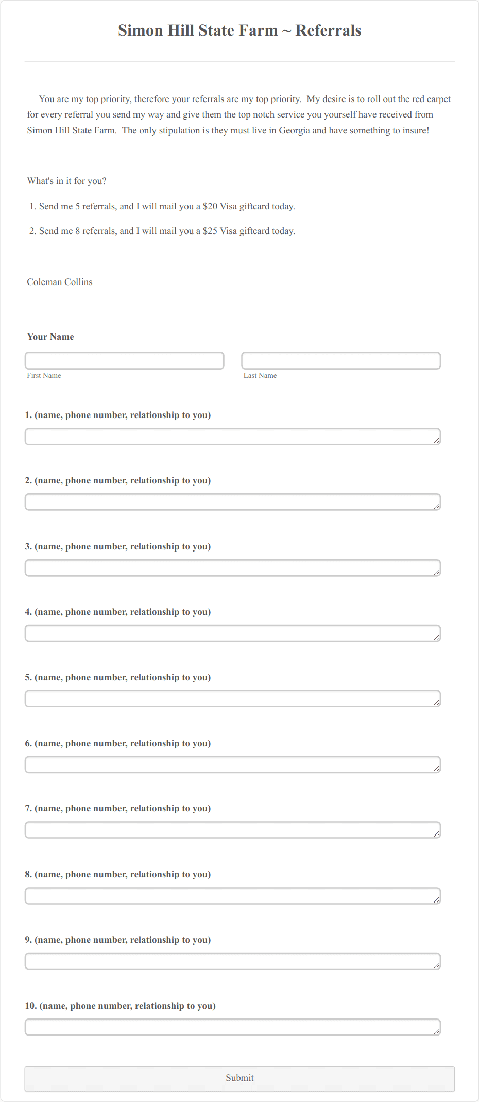Select the form title Simon Hill State Farm
479x1102 pixels.
(239, 30)
